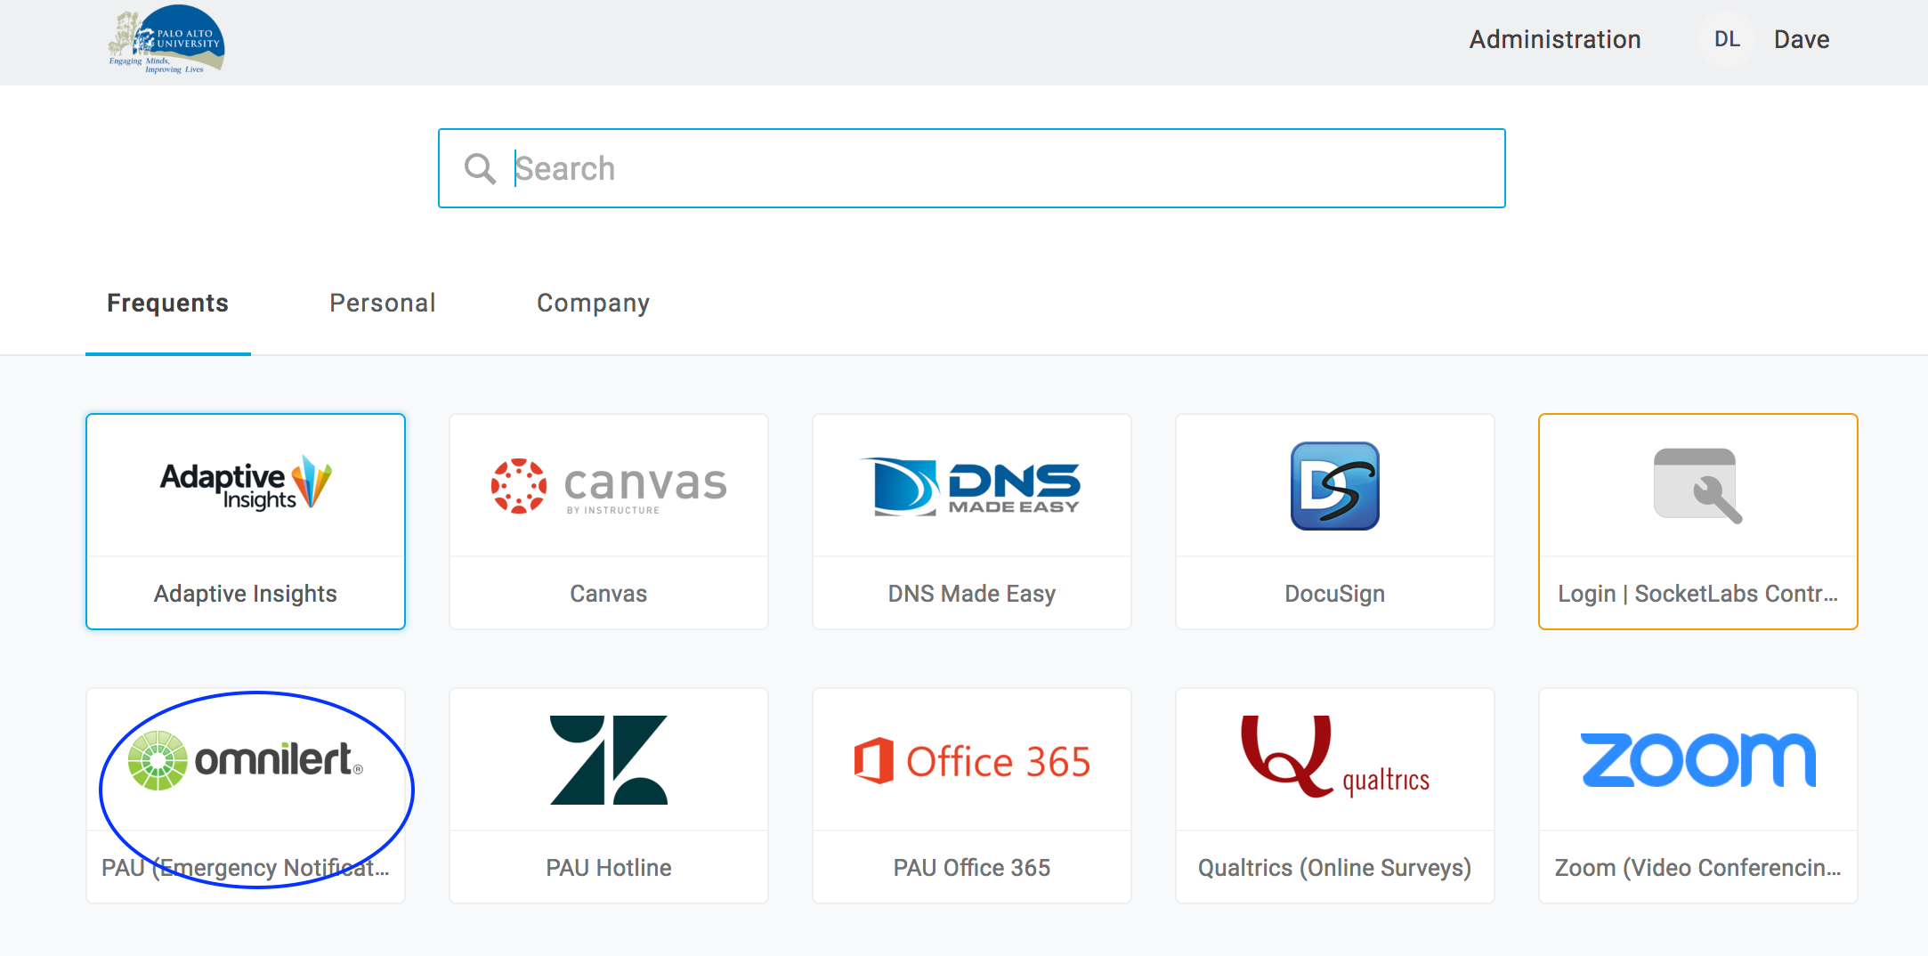Open the DNS Made Easy logo
The image size is (1928, 956).
[971, 486]
